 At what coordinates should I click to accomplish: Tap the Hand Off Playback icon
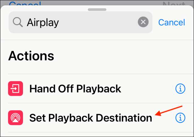(x=16, y=89)
